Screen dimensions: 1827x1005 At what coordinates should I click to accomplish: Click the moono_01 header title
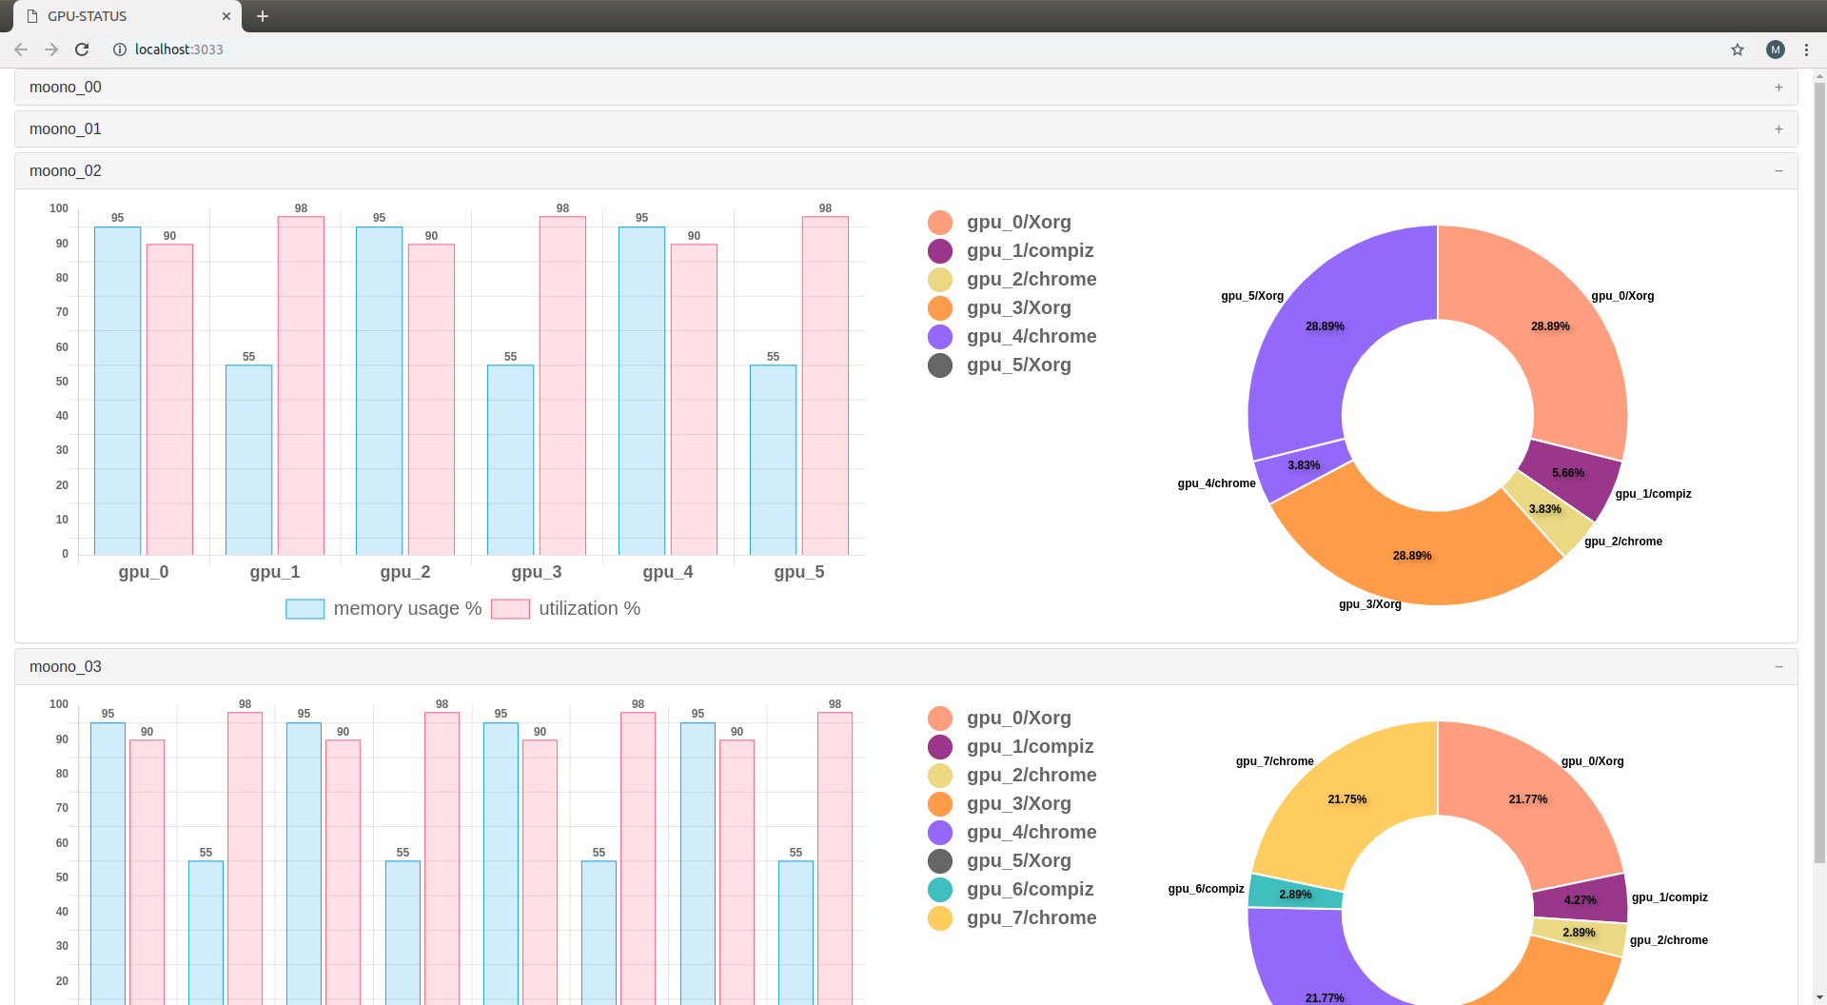[66, 129]
